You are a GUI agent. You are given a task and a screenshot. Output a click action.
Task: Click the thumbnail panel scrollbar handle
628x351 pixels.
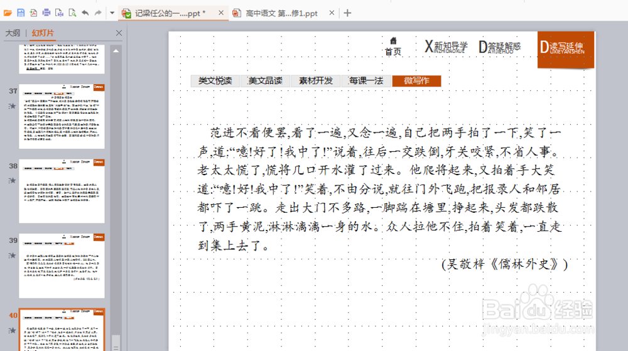(x=116, y=343)
